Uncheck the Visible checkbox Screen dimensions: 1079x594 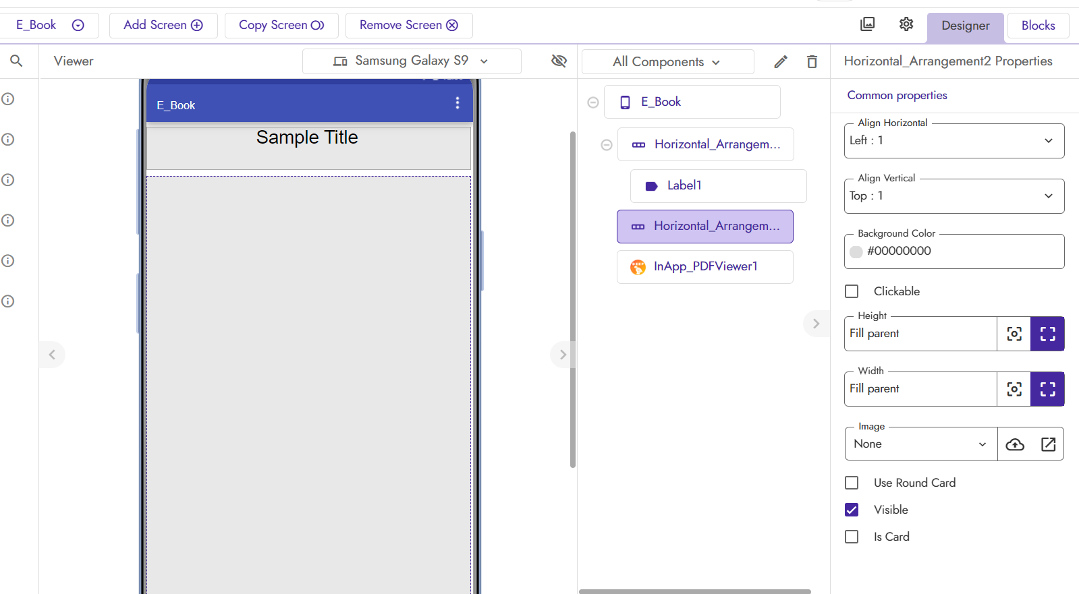coord(852,510)
